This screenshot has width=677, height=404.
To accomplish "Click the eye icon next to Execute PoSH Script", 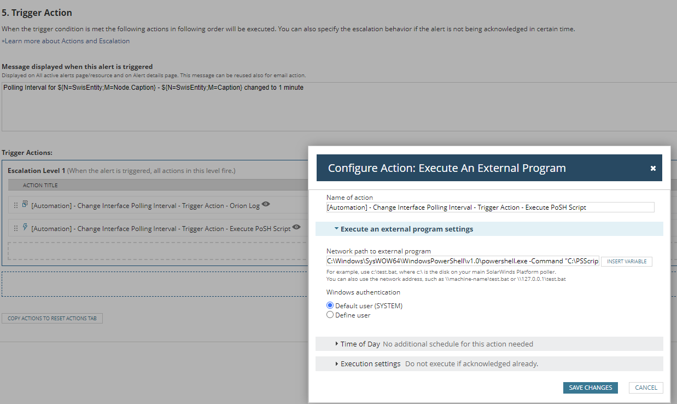I will pyautogui.click(x=296, y=227).
